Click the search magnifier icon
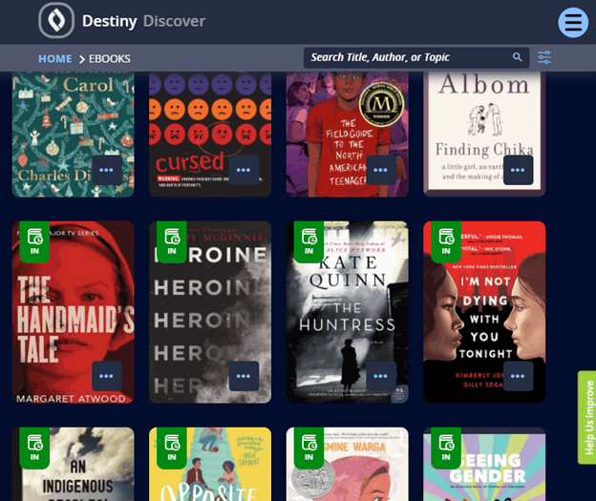Screen dimensions: 596x501 (x=517, y=57)
